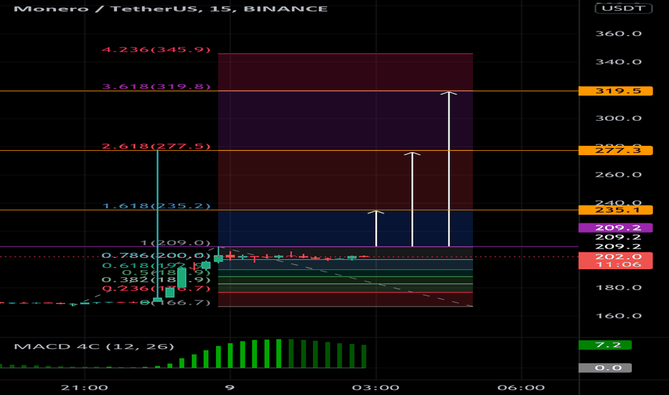Click the 9 date label on time axis
The width and height of the screenshot is (669, 395).
click(230, 388)
